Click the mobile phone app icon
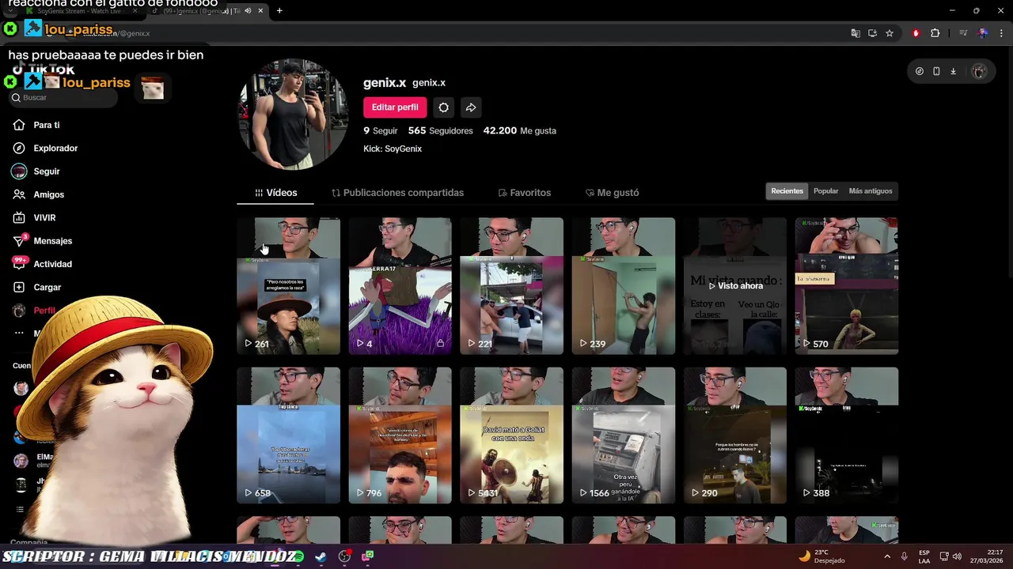The image size is (1013, 569). point(936,71)
